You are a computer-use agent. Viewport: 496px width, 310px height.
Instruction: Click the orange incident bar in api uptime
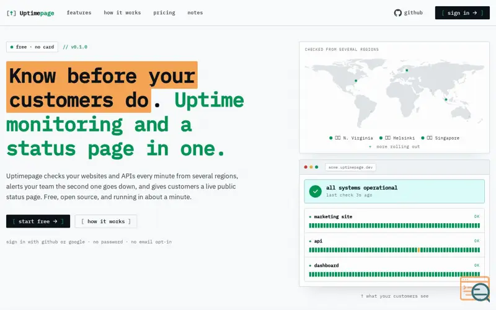point(418,250)
